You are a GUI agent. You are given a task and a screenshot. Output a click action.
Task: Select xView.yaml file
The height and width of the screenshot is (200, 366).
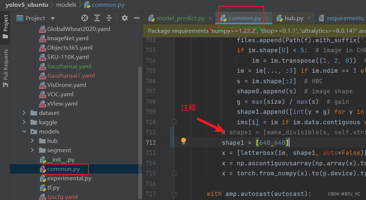(x=62, y=103)
